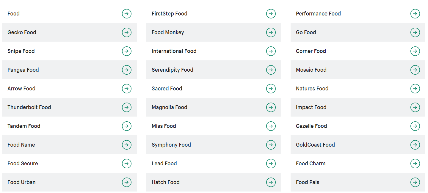Choose the International Food entry
This screenshot has height=193, width=428.
[x=174, y=51]
